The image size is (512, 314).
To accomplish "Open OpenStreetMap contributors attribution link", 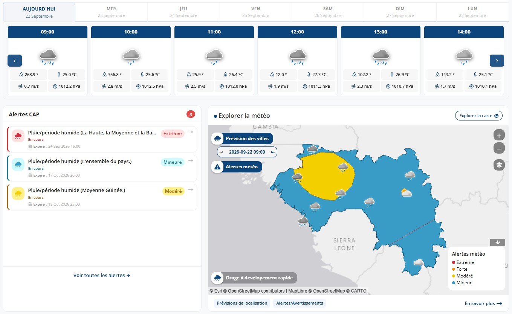I will coord(256,291).
